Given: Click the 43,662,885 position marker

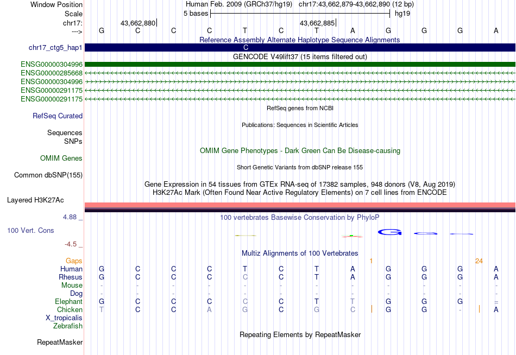Looking at the screenshot, I should 317,23.
